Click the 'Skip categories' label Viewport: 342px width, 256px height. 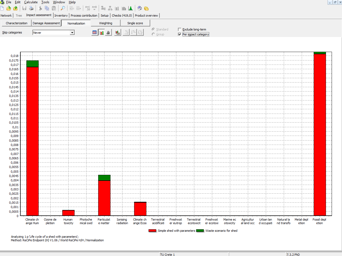(12, 32)
